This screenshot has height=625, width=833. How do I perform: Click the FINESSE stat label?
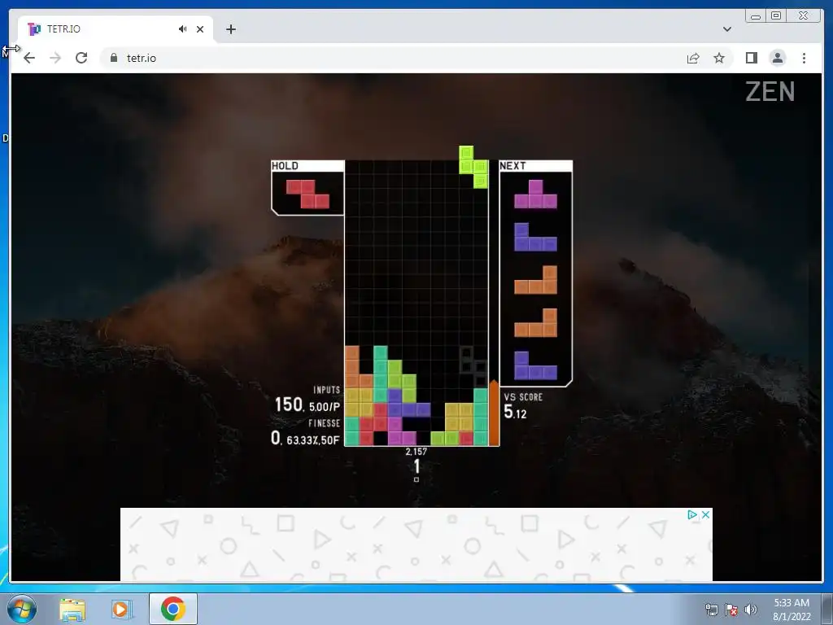click(x=324, y=423)
